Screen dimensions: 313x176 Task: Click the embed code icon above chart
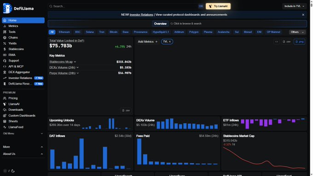[277, 42]
